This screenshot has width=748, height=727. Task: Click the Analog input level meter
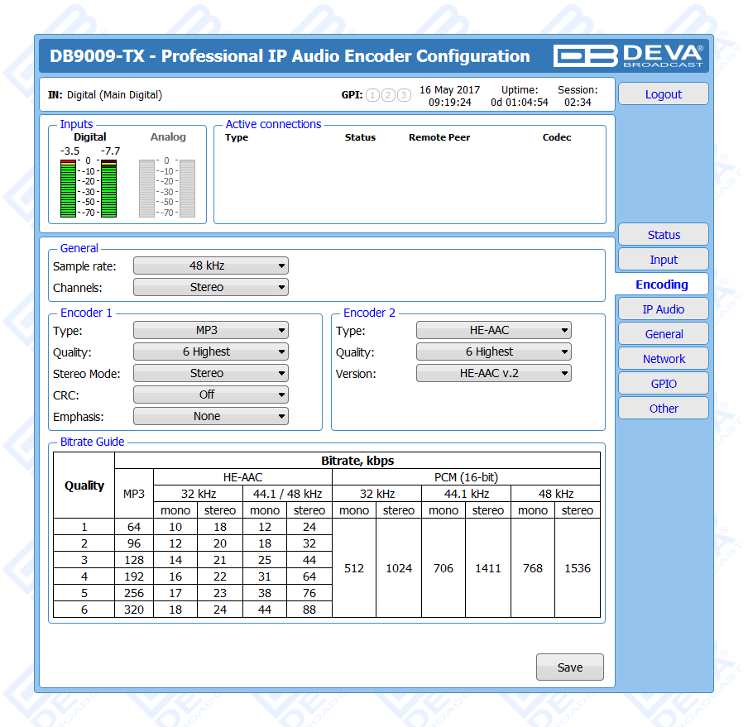click(x=167, y=189)
